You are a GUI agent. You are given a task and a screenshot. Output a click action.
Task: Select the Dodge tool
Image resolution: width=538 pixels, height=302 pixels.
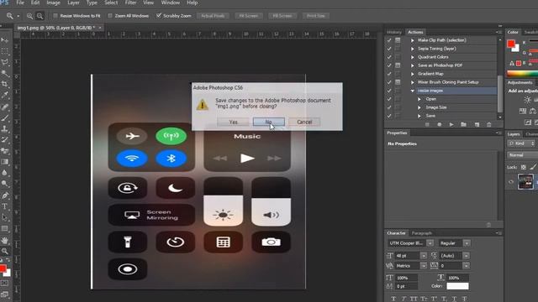4,184
